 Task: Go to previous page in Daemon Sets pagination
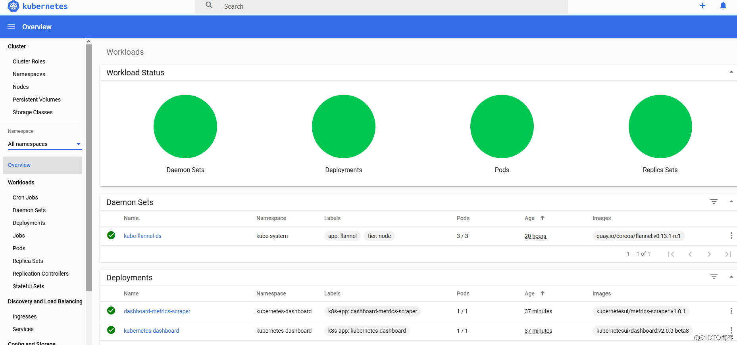690,254
